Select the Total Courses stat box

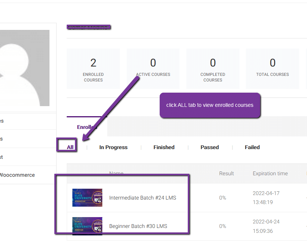273,69
